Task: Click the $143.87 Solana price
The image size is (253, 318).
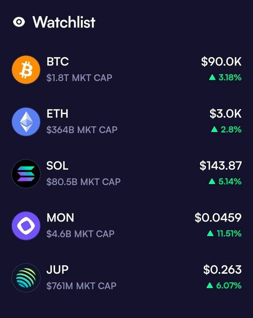Action: click(x=220, y=166)
